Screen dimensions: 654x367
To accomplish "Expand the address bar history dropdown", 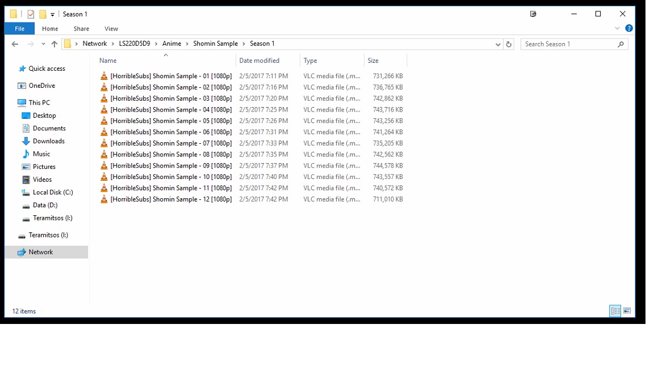I will click(x=498, y=44).
